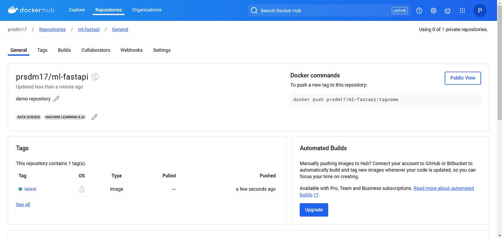Image resolution: width=502 pixels, height=238 pixels.
Task: Click the Type column header
Action: [117, 176]
